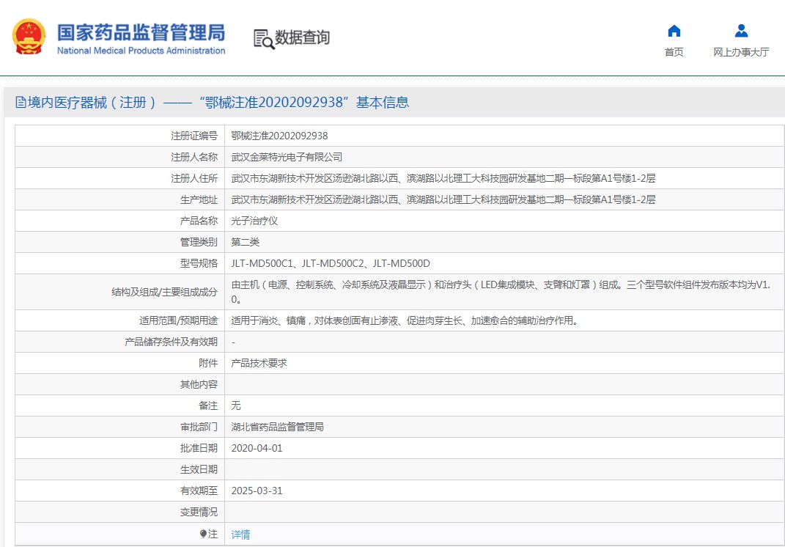Image resolution: width=785 pixels, height=547 pixels.
Task: Open the 详情 link
Action: click(x=240, y=535)
